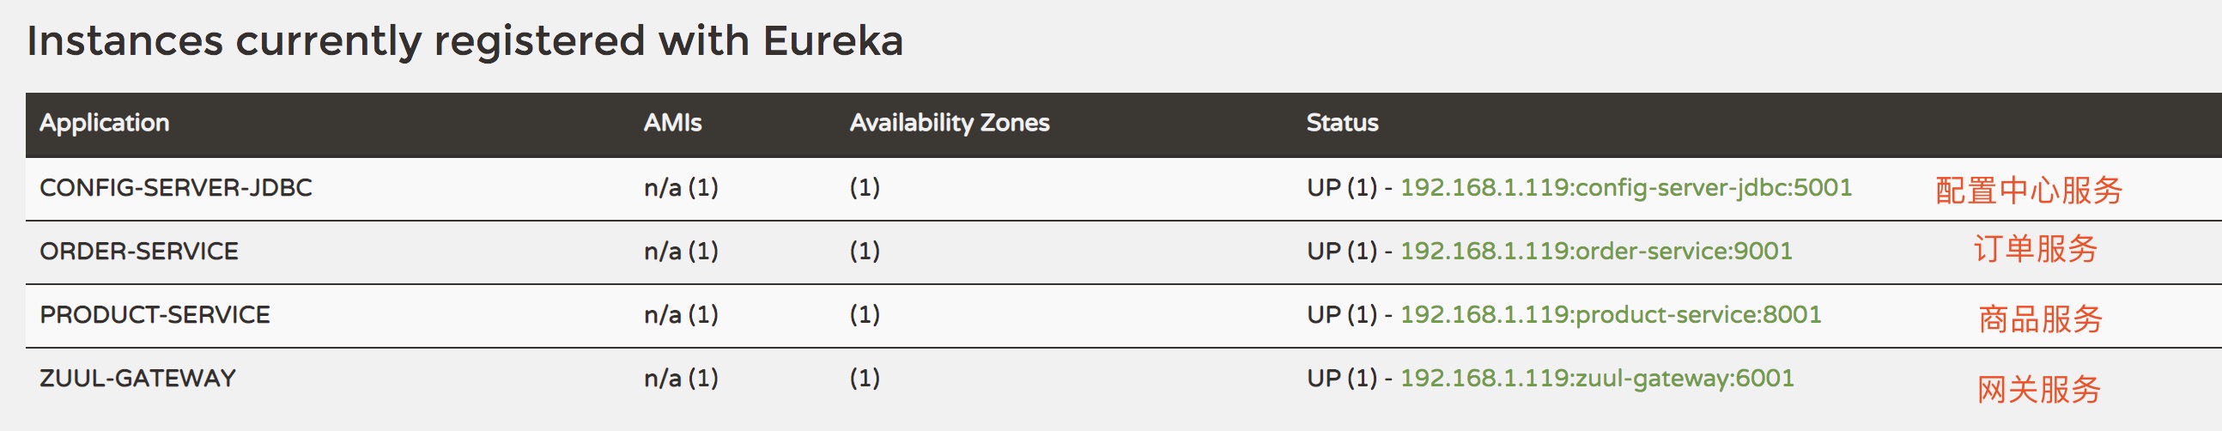Select the CONFIG-SERVER-JDBC application name
Image resolution: width=2222 pixels, height=431 pixels.
click(176, 188)
